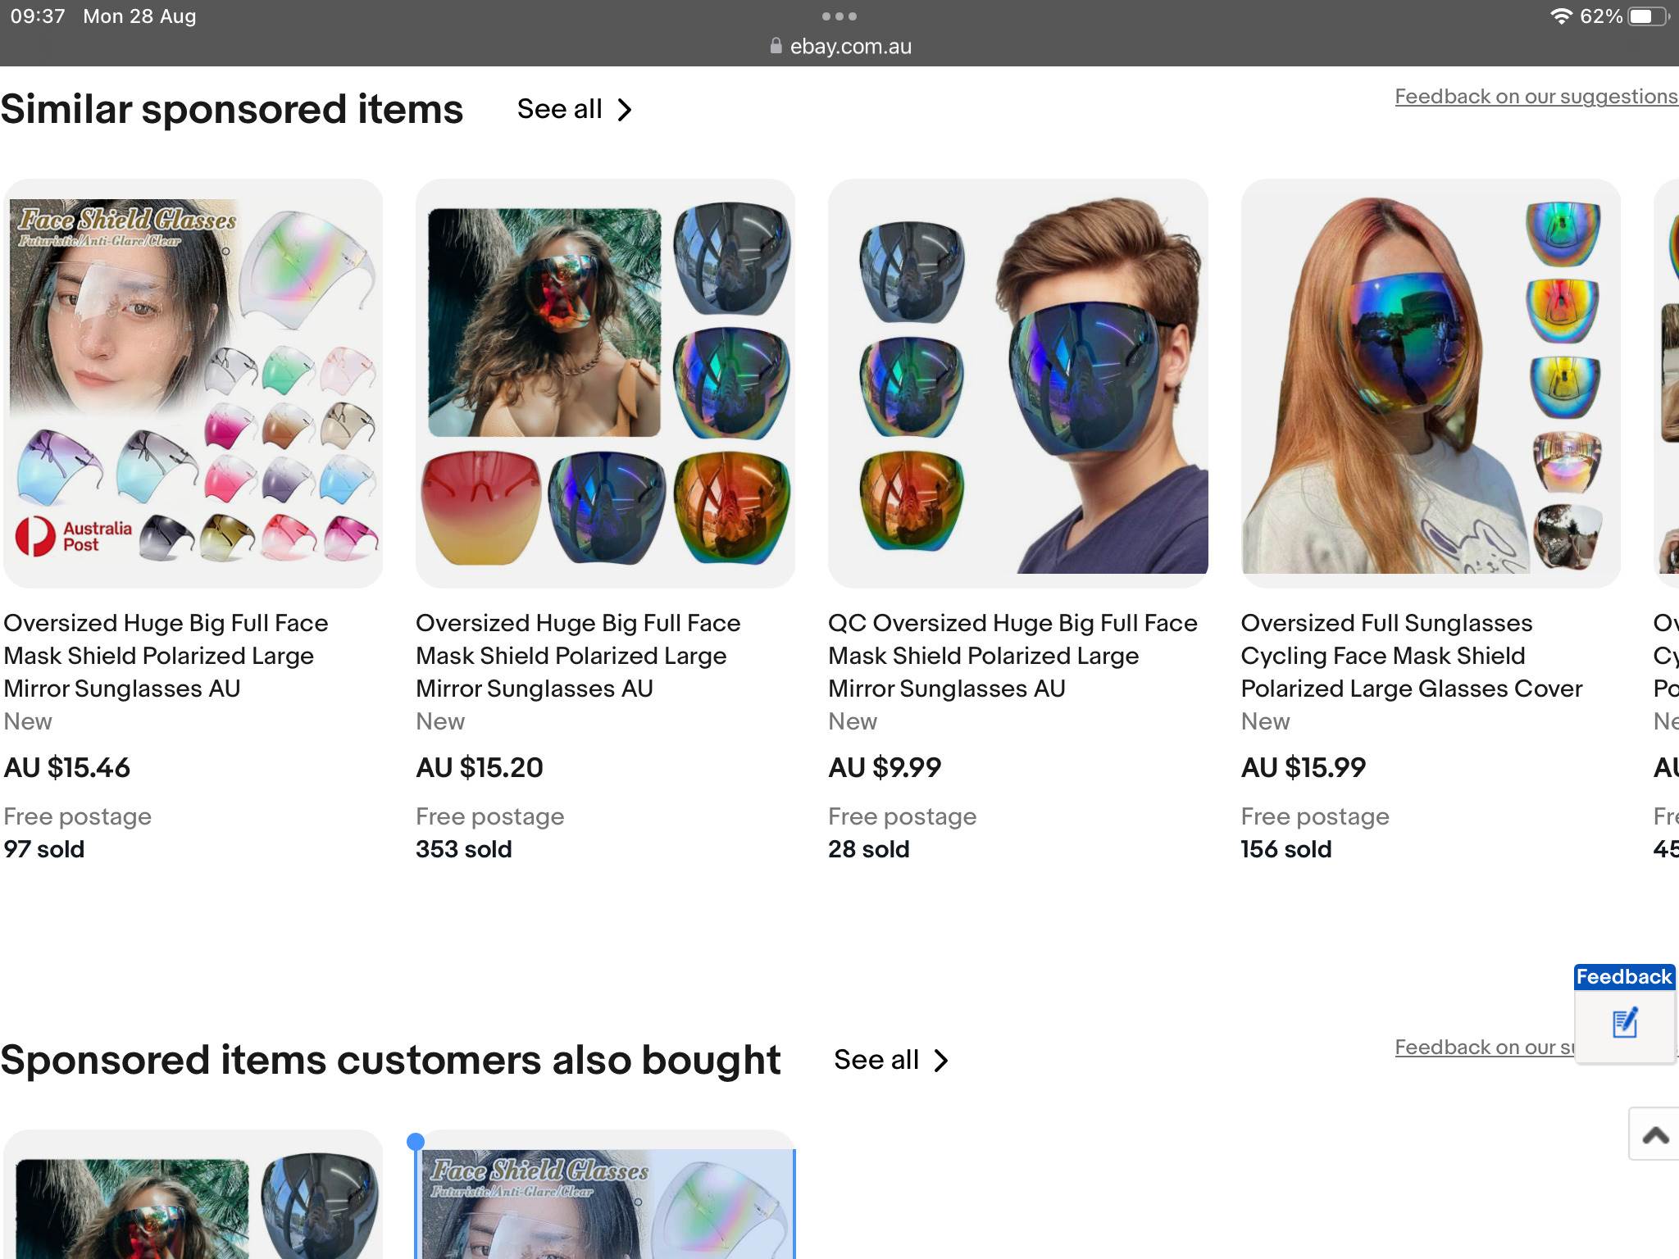Open the 353 sold product image

[x=605, y=383]
